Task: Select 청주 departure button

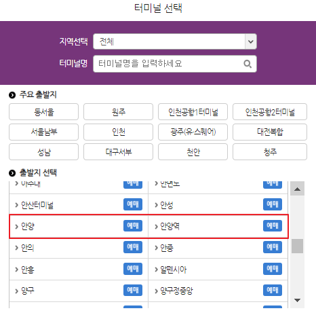Action: 270,152
